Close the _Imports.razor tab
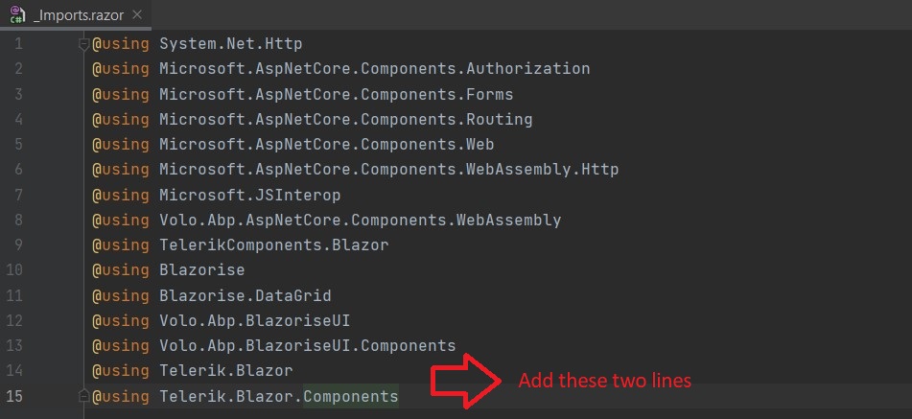The height and width of the screenshot is (419, 912). (135, 14)
